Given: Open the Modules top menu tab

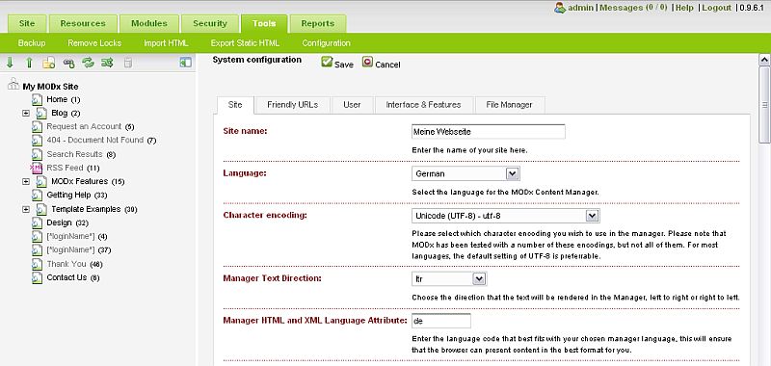Looking at the screenshot, I should [x=149, y=23].
